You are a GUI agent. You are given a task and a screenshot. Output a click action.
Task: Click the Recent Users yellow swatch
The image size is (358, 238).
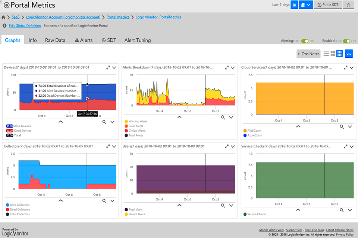[126, 214]
